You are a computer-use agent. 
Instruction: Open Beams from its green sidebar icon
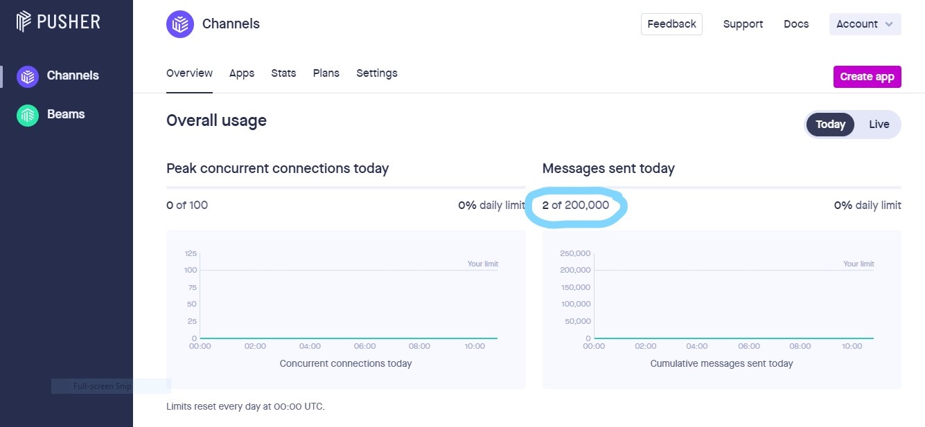coord(27,116)
